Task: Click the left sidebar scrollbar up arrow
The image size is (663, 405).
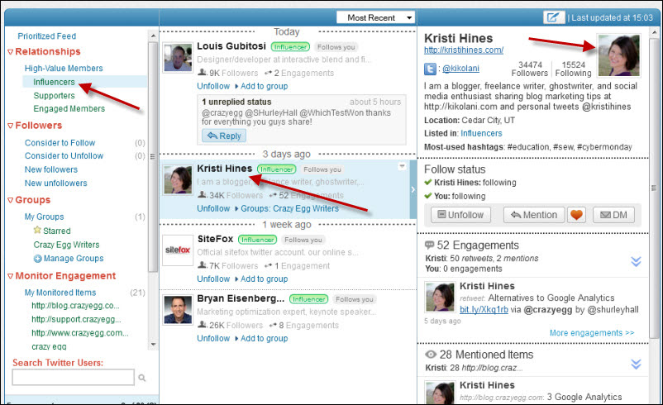Action: (153, 36)
